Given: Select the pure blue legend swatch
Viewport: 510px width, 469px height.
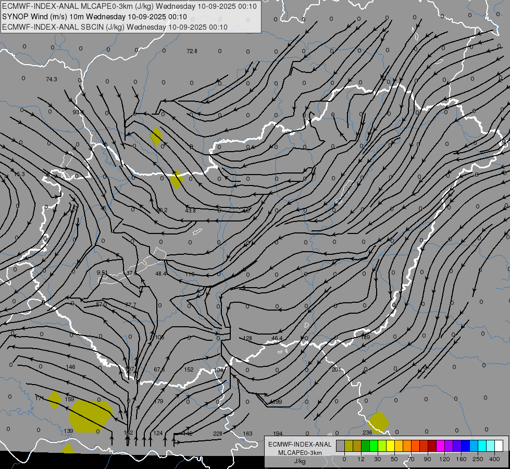Looking at the screenshot, I should 466,446.
